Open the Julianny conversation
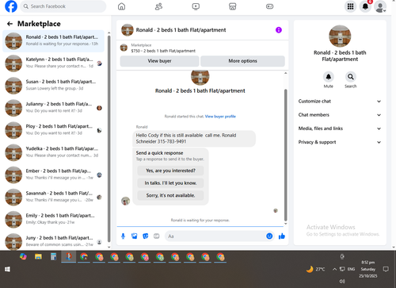396x288 pixels. (x=53, y=108)
